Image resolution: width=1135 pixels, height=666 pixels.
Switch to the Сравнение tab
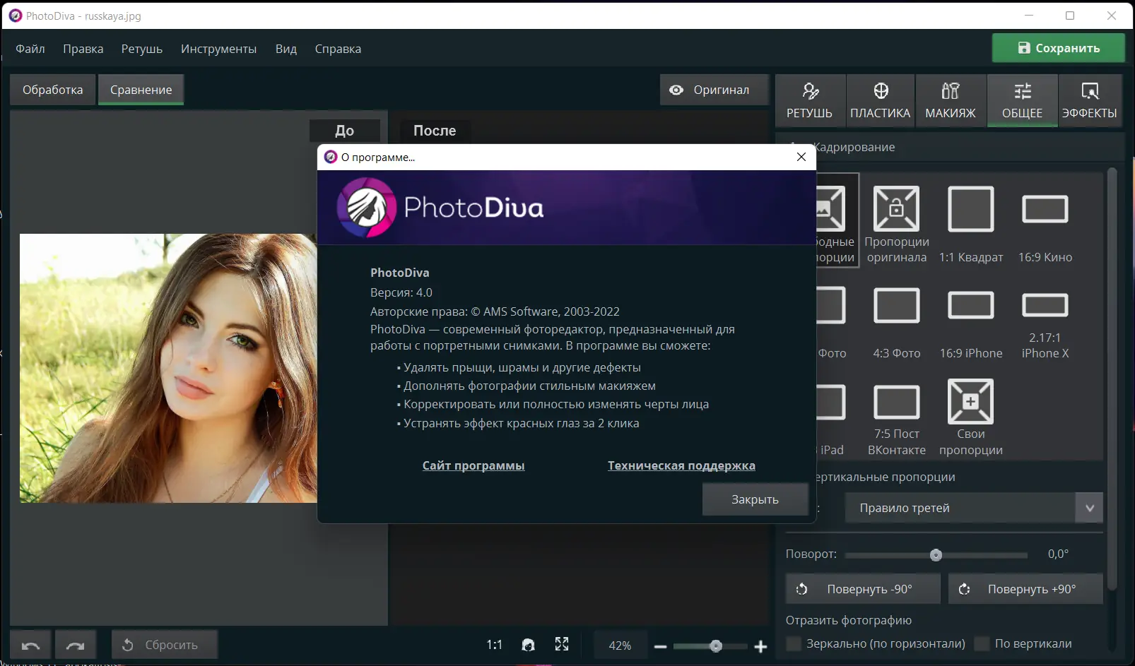[141, 90]
